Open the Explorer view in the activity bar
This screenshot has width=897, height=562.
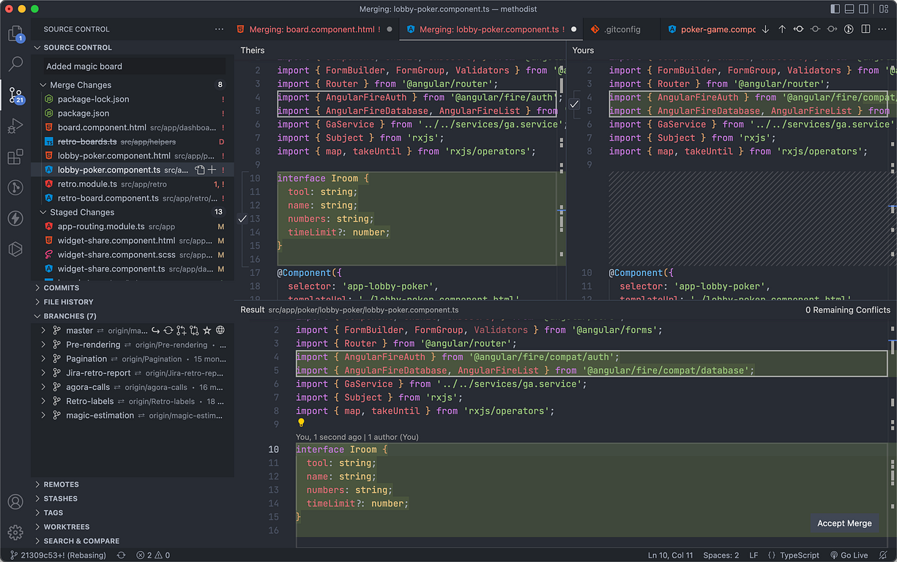coord(15,34)
